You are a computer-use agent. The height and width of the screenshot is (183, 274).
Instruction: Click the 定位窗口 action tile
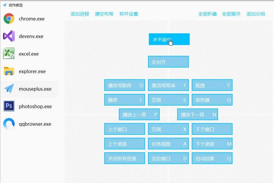click(168, 158)
